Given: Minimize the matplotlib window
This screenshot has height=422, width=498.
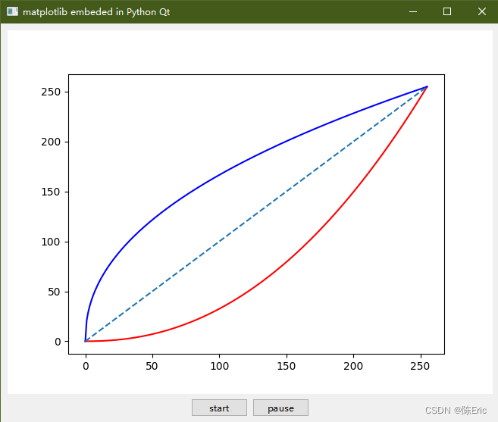Looking at the screenshot, I should pos(413,12).
